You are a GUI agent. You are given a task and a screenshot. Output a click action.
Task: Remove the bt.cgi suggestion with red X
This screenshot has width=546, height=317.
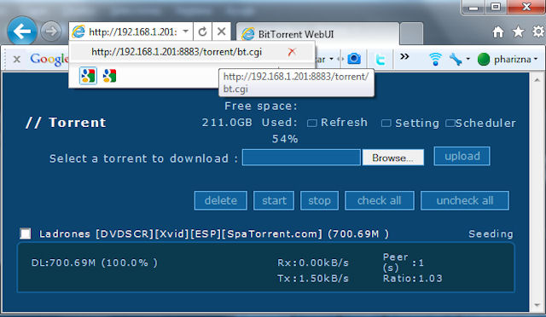(x=292, y=52)
